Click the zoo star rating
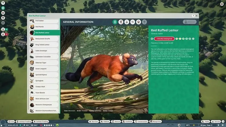 [49, 125]
